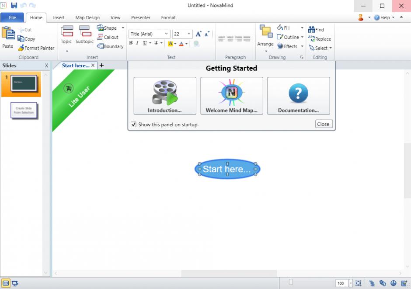Add a Callout to the topic
Image resolution: width=411 pixels, height=289 pixels.
tap(108, 37)
